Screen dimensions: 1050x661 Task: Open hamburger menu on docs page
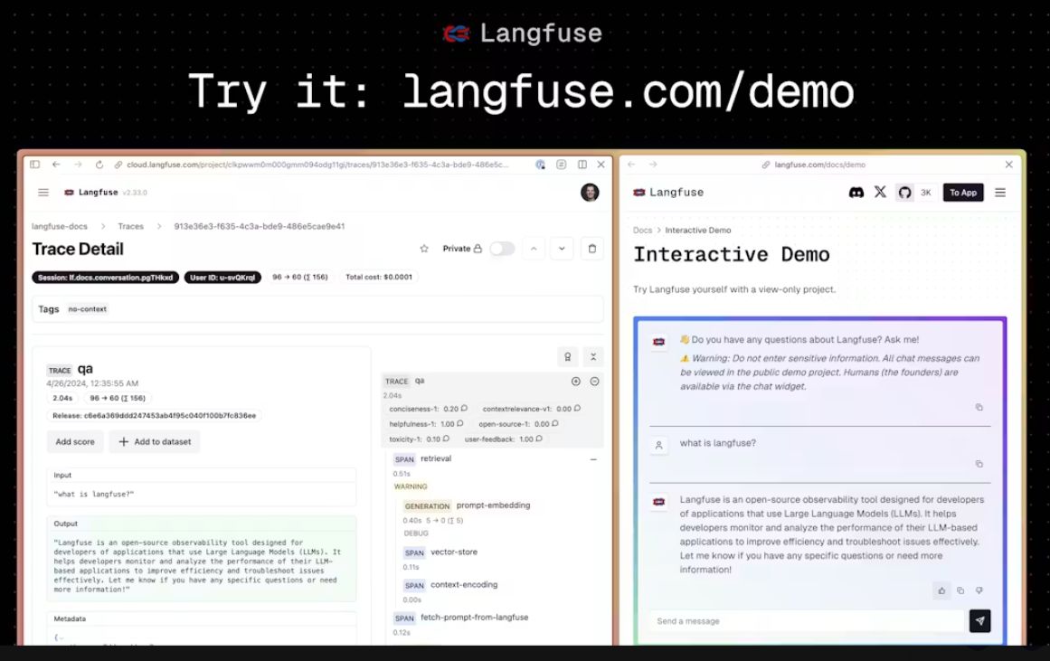(x=1000, y=193)
